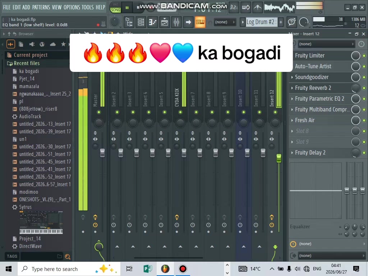The image size is (368, 276).
Task: Toggle Fruity Reeverb 2 enable light
Action: coord(364,88)
